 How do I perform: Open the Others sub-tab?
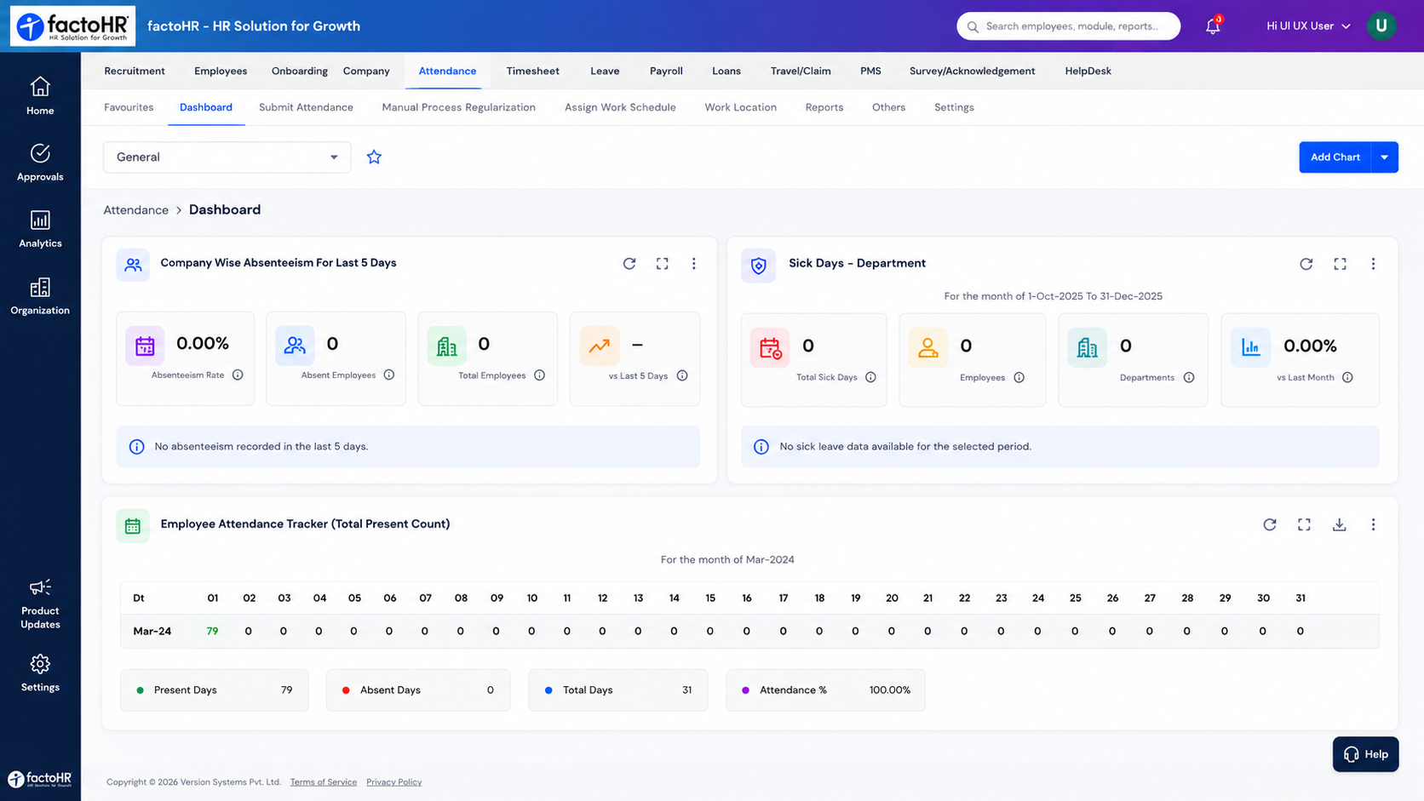point(888,107)
